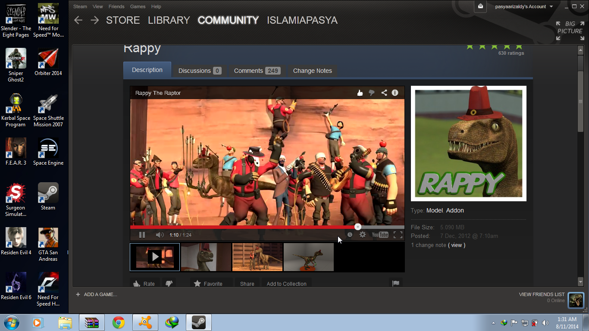Click the RAPPY preview image
The height and width of the screenshot is (331, 589).
(469, 144)
